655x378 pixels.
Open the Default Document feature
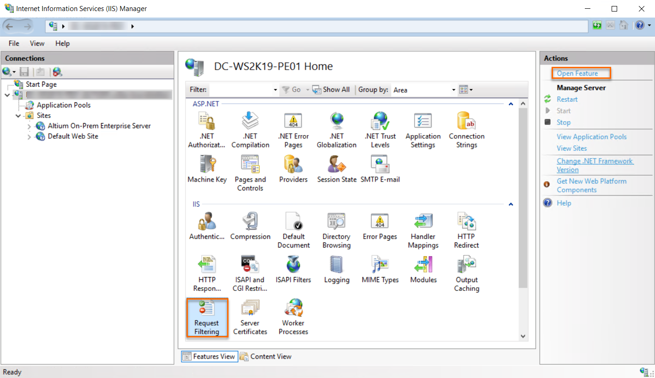293,230
